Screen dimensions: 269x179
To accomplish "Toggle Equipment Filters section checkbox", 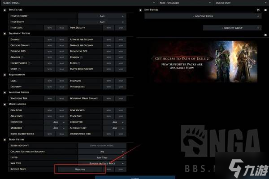I will pyautogui.click(x=5, y=34).
